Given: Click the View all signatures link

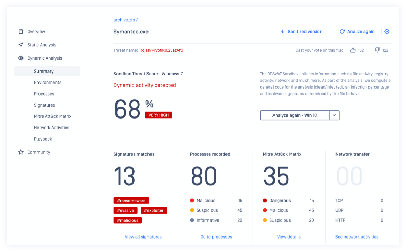Looking at the screenshot, I should pyautogui.click(x=143, y=237).
